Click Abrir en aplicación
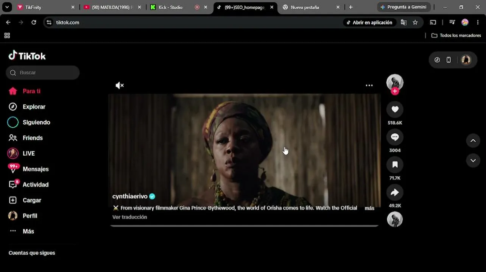 tap(369, 23)
